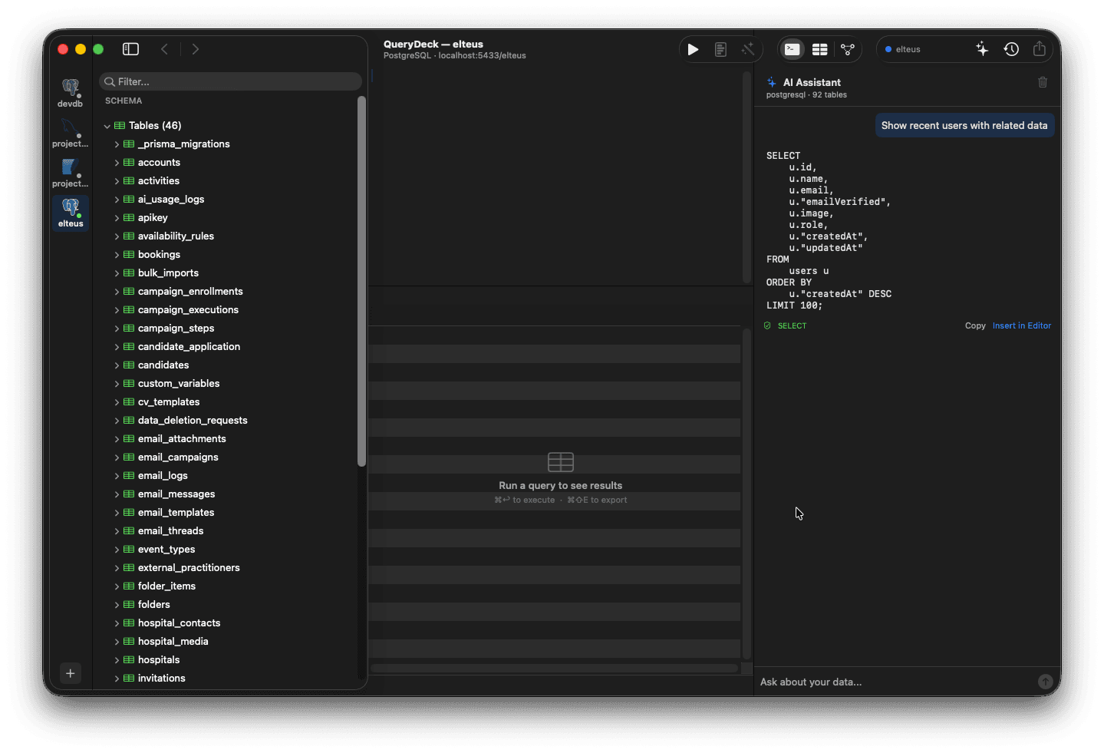
Task: Select the email_templates table
Action: pos(176,513)
